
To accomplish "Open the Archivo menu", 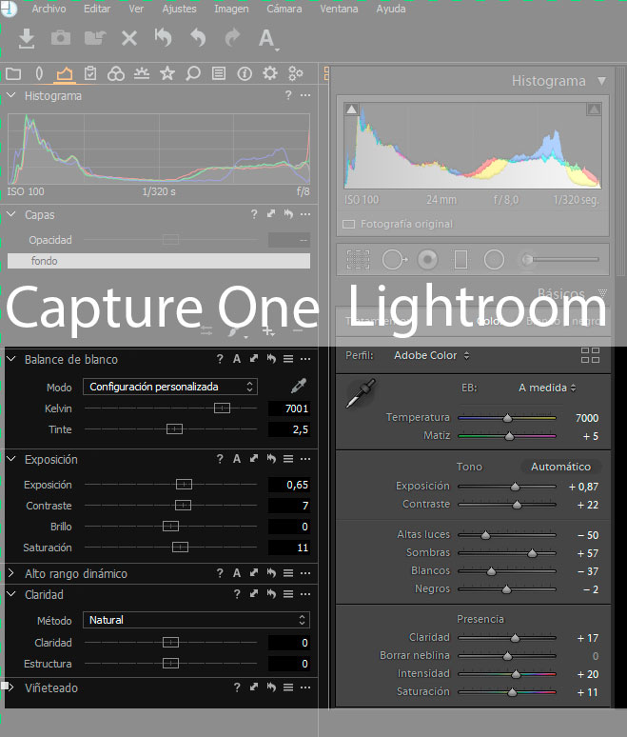I will pyautogui.click(x=49, y=9).
